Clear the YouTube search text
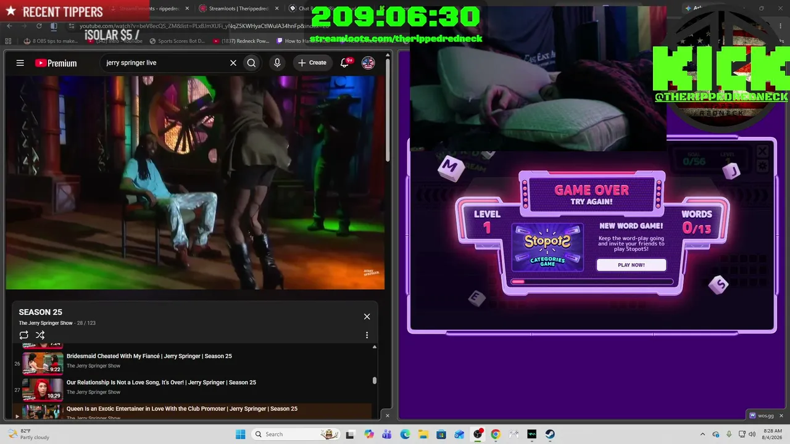The width and height of the screenshot is (790, 444). pos(233,63)
